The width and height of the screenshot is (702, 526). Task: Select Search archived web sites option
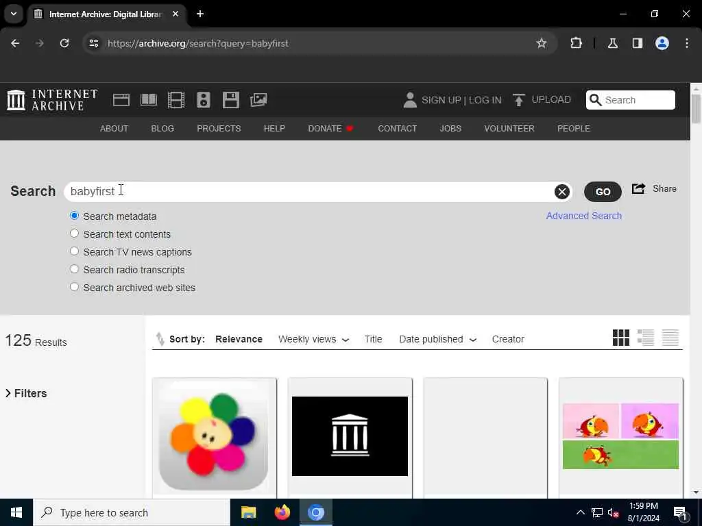74,287
